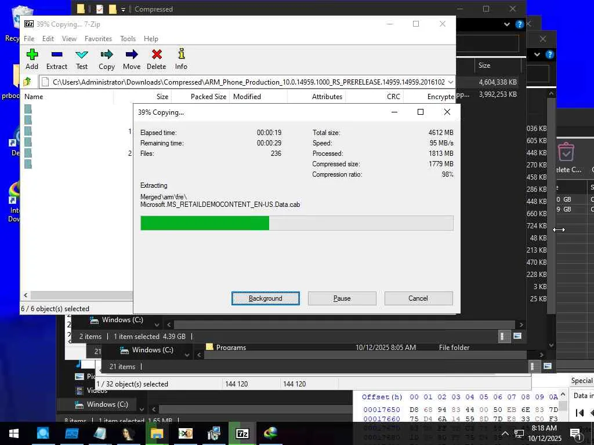Switch Explorer to details view layout
594x445 pixels.
point(502,336)
